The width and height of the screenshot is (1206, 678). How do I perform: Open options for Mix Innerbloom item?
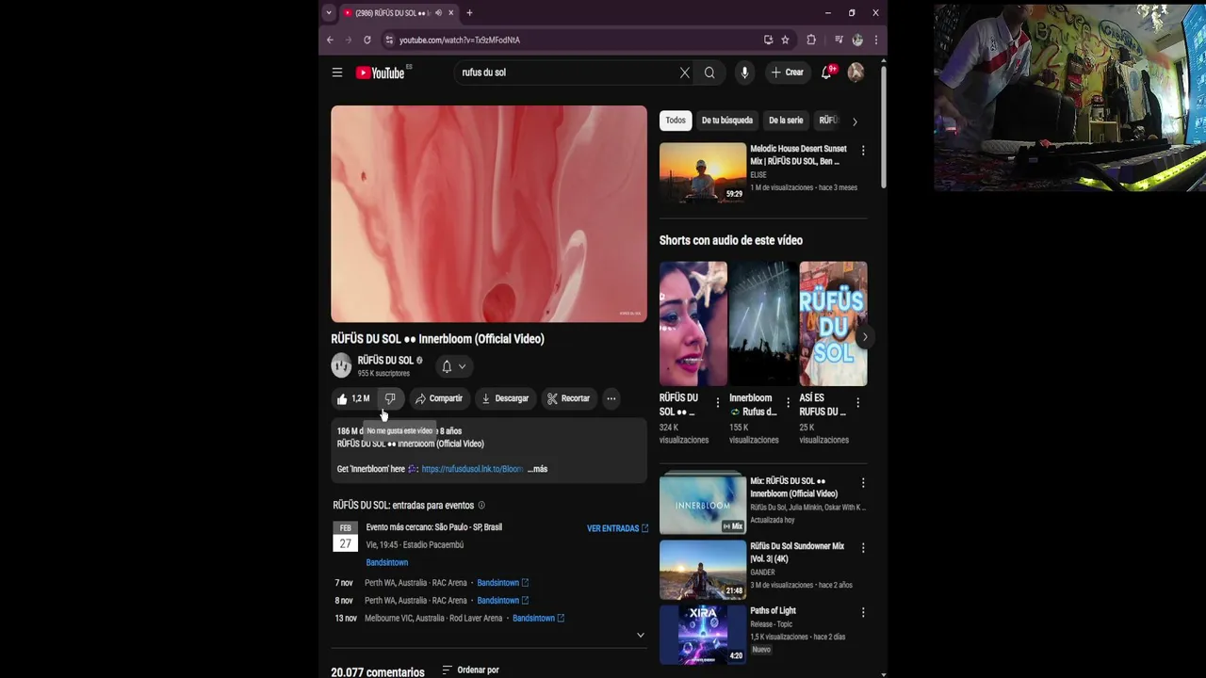point(863,483)
